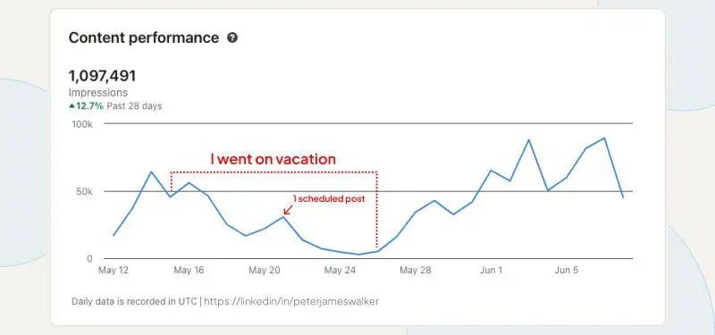This screenshot has width=715, height=335.
Task: Click the May 16 axis label
Action: point(189,271)
